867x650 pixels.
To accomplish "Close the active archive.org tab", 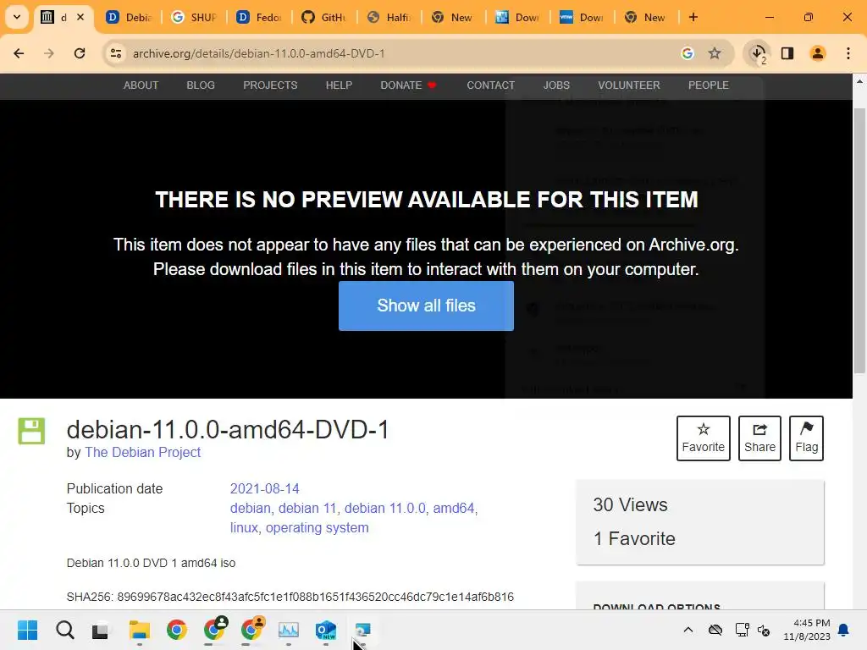I will click(x=80, y=17).
